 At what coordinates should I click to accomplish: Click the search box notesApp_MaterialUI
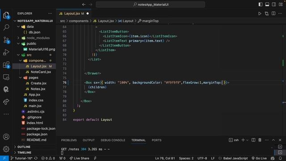[x=151, y=4]
